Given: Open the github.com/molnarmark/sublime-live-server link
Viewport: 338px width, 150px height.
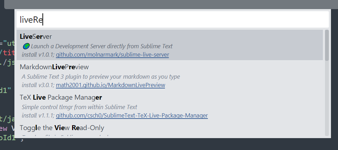Looking at the screenshot, I should (x=113, y=55).
